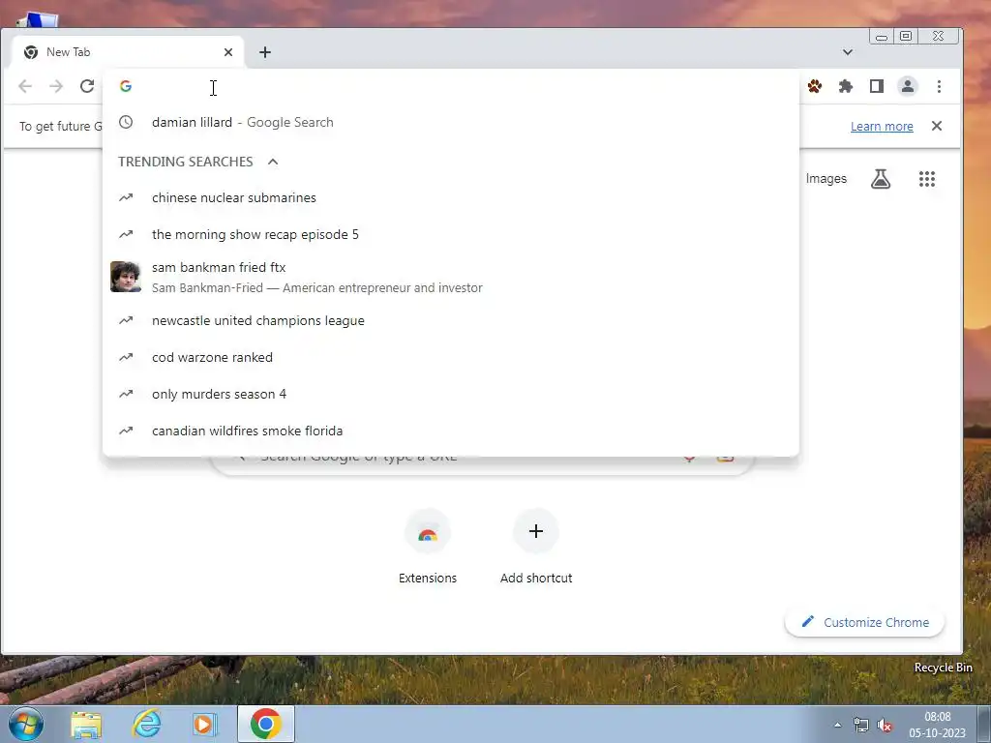The width and height of the screenshot is (991, 743).
Task: Open Search Labs flask icon
Action: (881, 179)
